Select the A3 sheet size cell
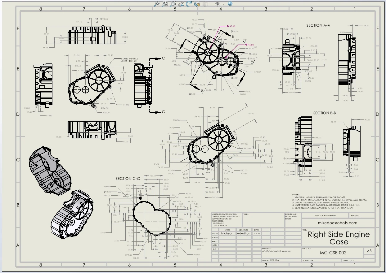Image resolution: width=386 pixels, height=273 pixels. [x=369, y=251]
